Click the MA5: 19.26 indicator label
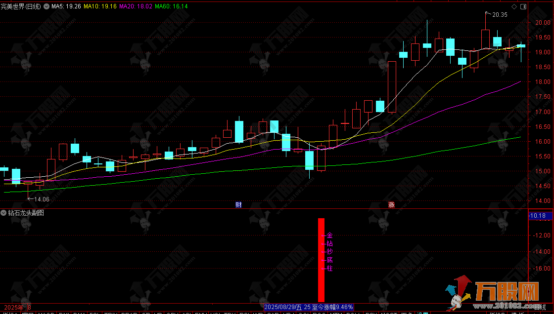Image resolution: width=554 pixels, height=314 pixels. click(66, 6)
